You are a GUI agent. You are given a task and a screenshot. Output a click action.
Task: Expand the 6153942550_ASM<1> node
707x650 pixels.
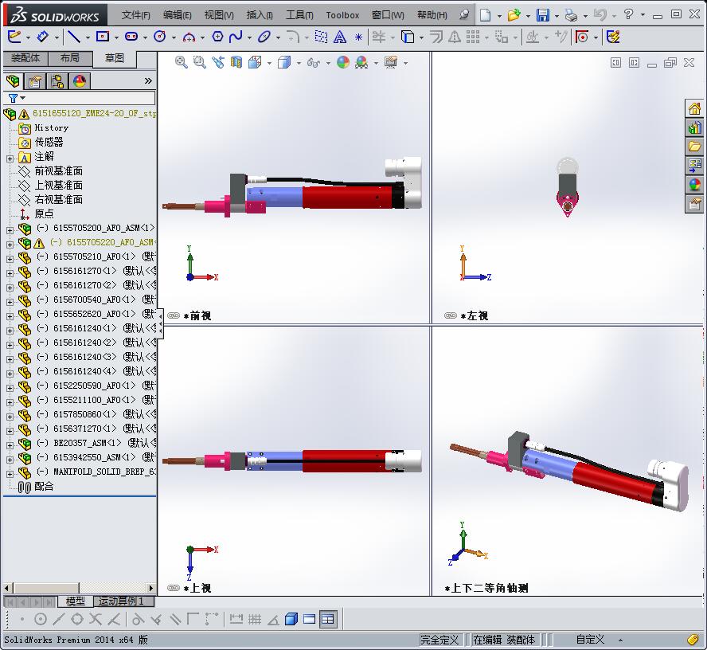click(10, 460)
